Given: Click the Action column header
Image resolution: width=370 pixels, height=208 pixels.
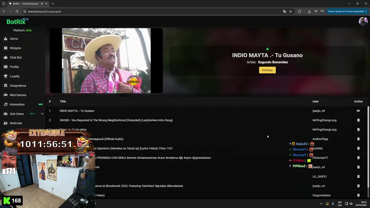Looking at the screenshot, I should tap(358, 101).
